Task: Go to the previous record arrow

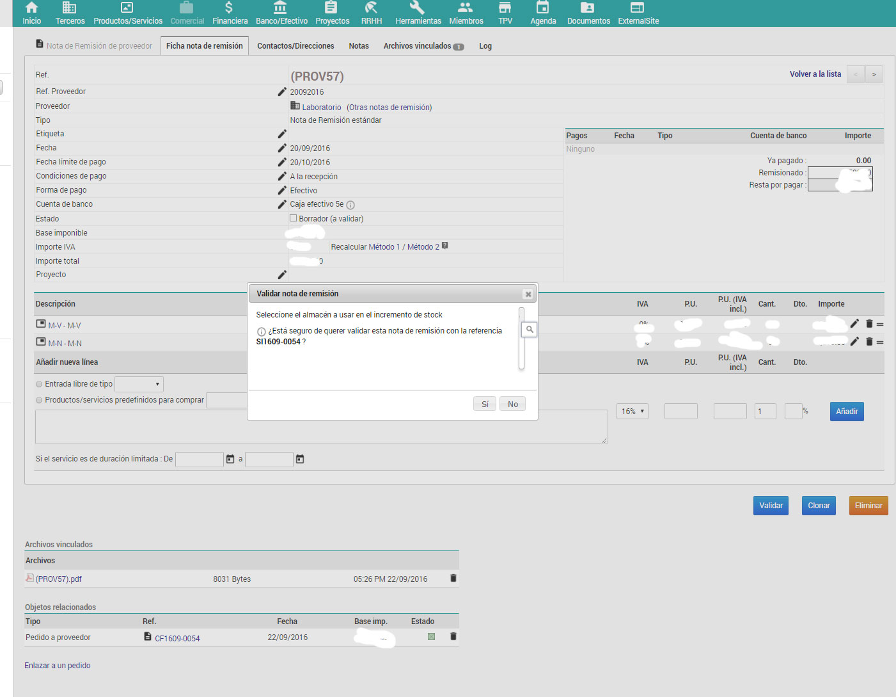Action: [856, 74]
